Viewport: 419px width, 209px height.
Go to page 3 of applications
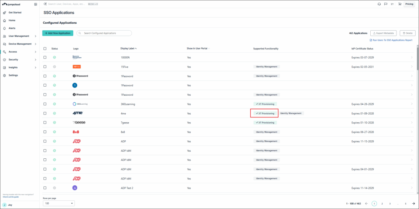(x=390, y=204)
